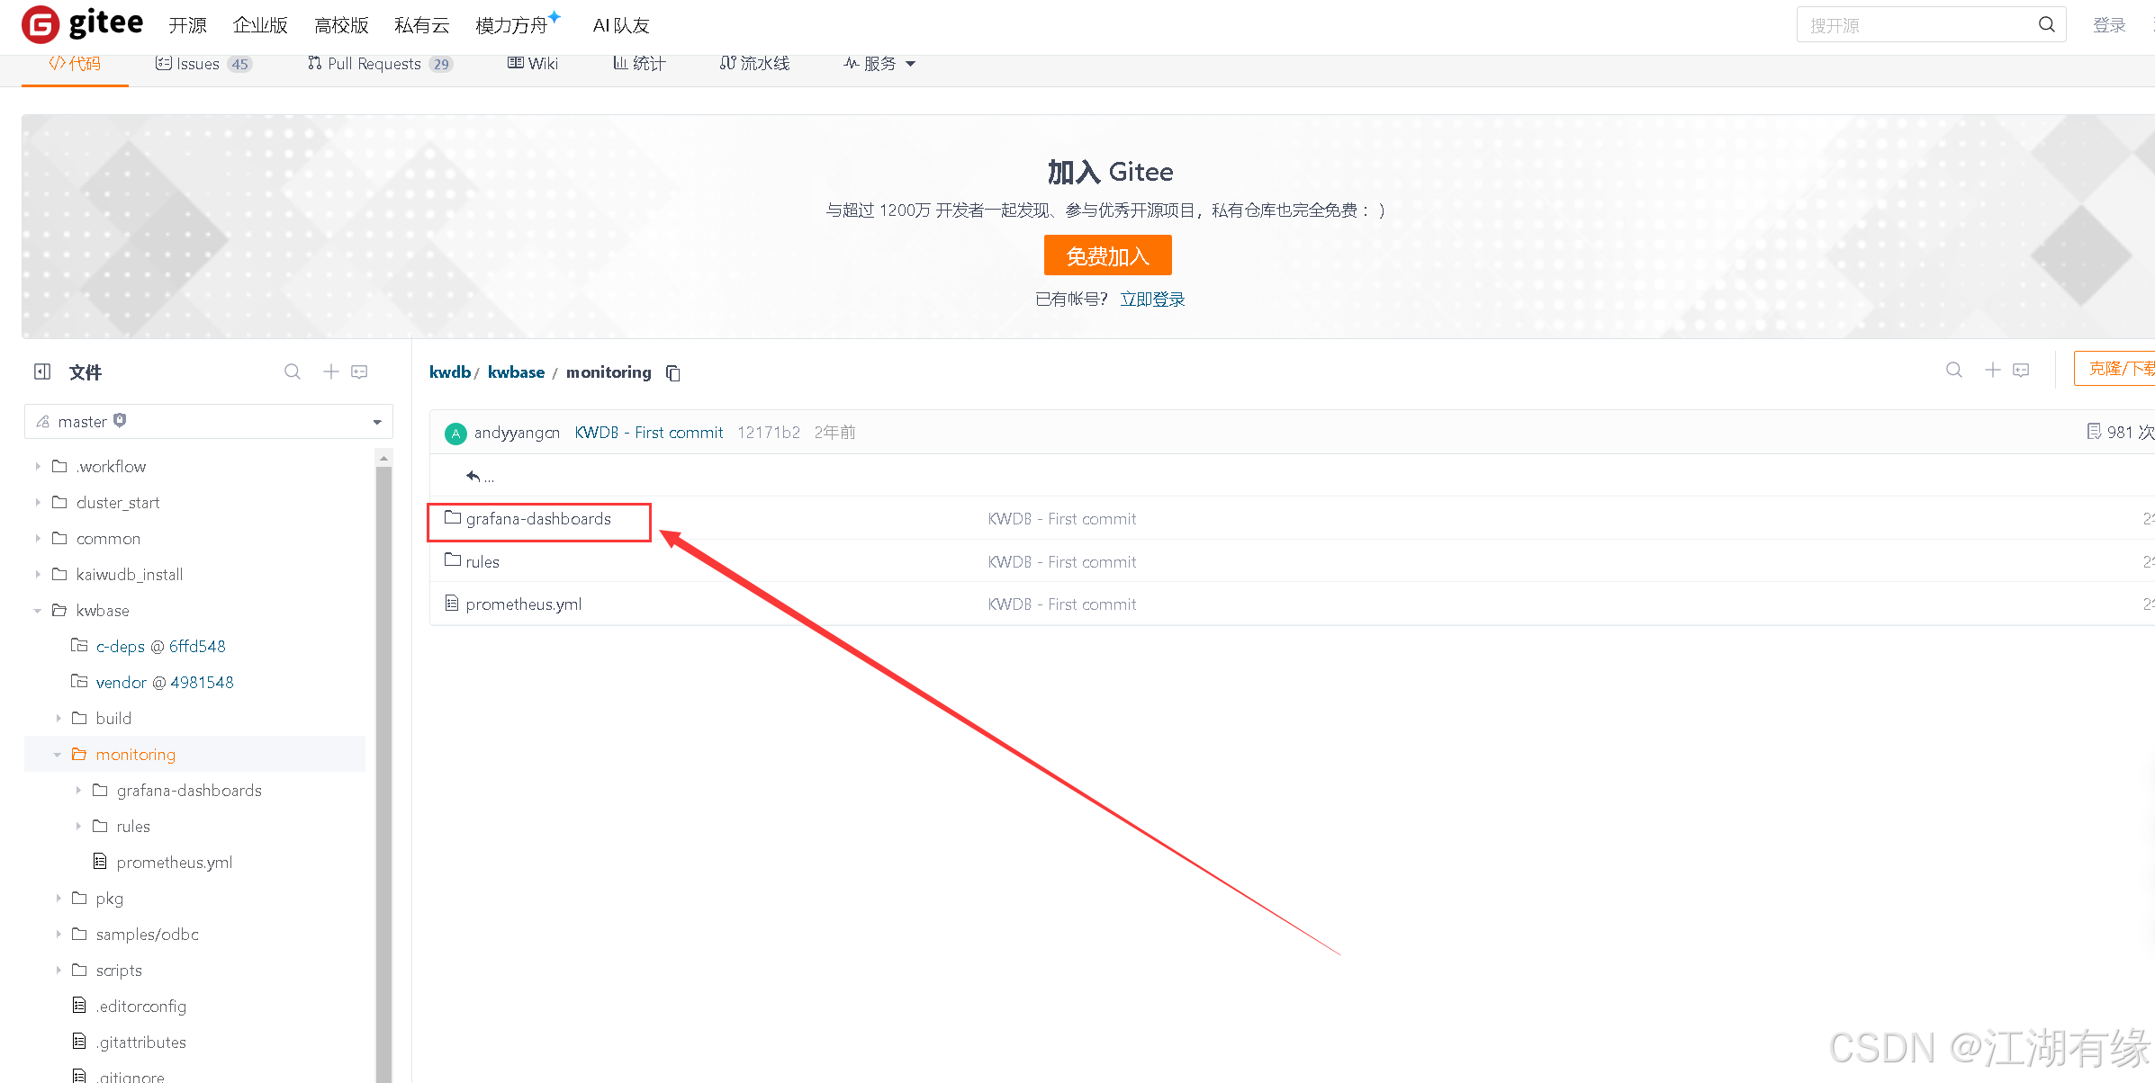Search files icon in the file sidebar

click(293, 371)
